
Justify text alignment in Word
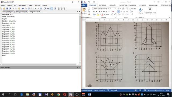coord(127,11)
